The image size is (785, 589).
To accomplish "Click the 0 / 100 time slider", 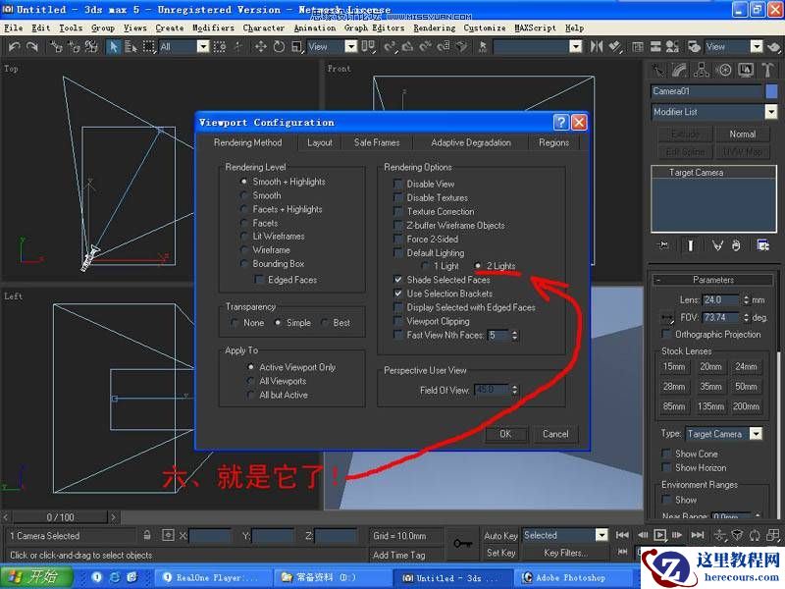I will 60,517.
